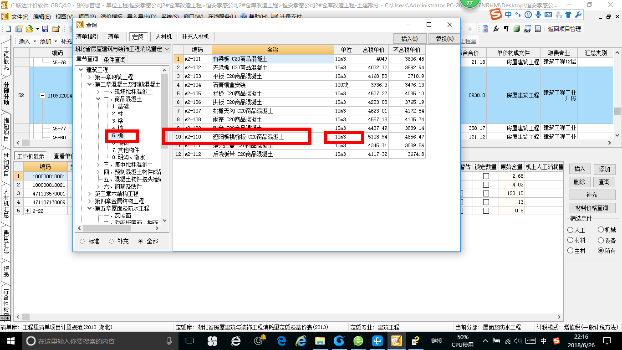
Task: Click the 替换(R) button
Action: tap(444, 39)
